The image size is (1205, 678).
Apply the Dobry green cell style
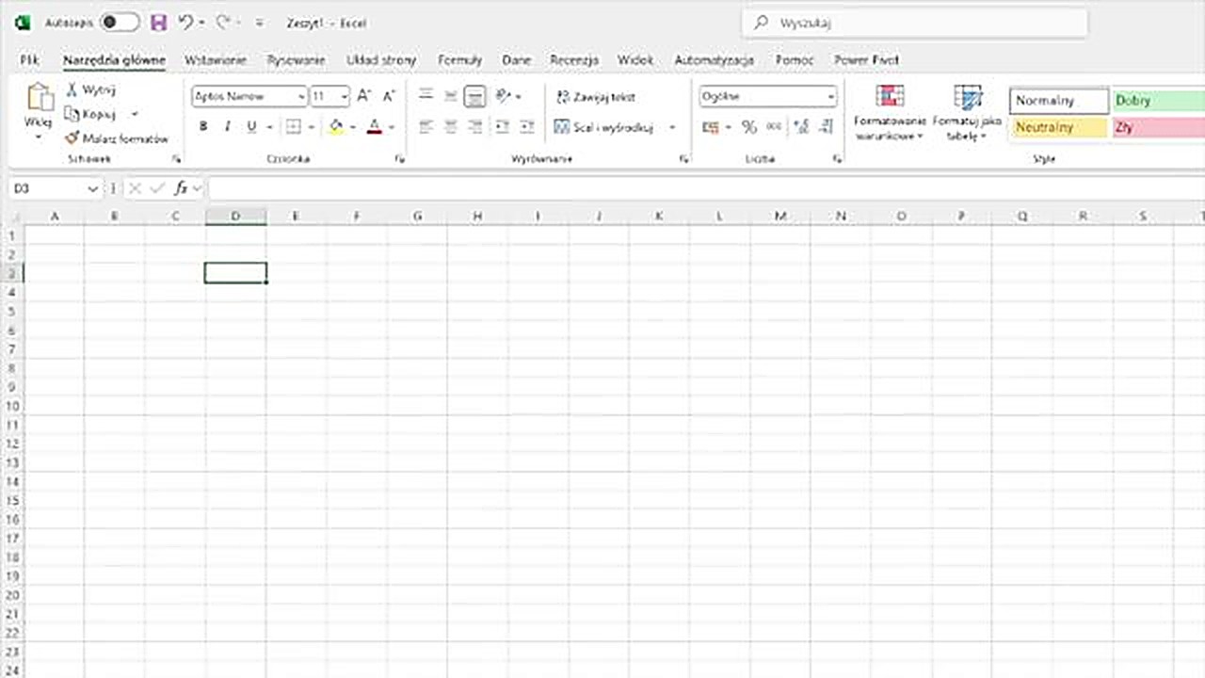coord(1157,101)
